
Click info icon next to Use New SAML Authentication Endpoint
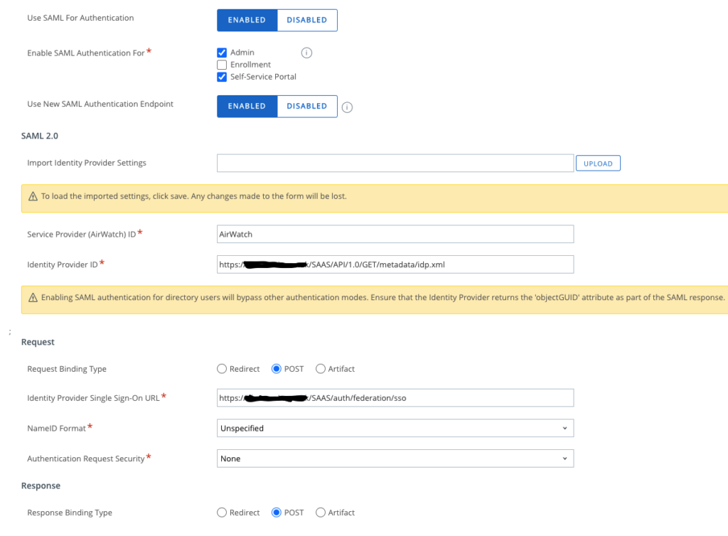[x=347, y=107]
